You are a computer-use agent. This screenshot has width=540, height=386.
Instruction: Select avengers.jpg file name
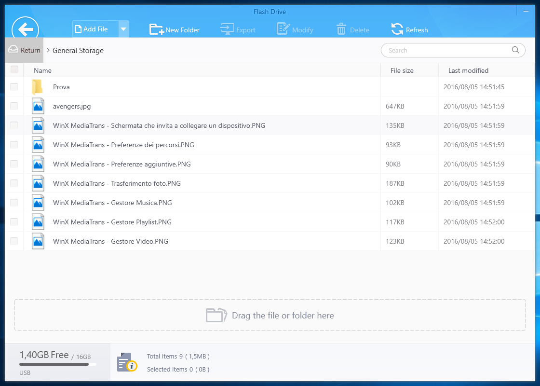pos(72,106)
